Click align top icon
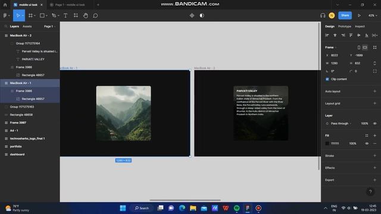 [351, 36]
